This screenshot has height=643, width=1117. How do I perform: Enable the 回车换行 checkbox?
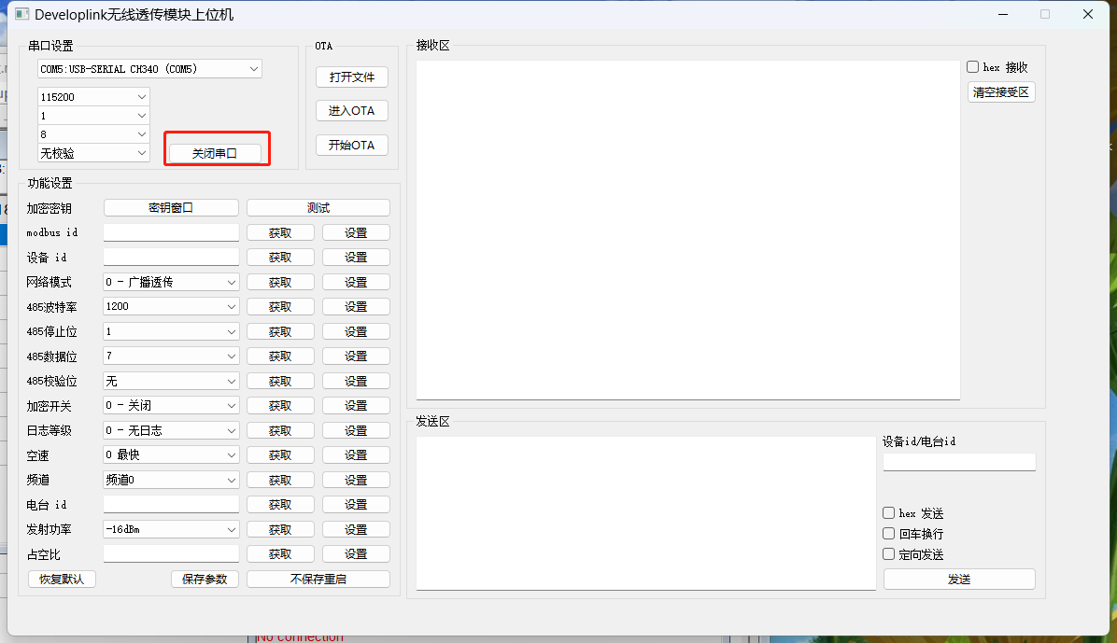coord(889,534)
